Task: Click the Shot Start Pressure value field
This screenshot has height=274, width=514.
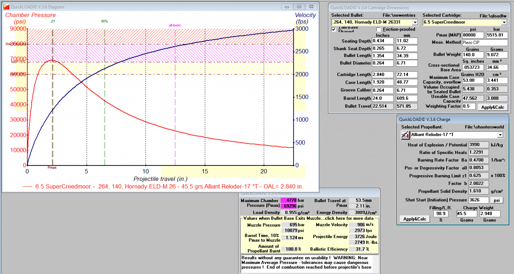Action: click(478, 200)
